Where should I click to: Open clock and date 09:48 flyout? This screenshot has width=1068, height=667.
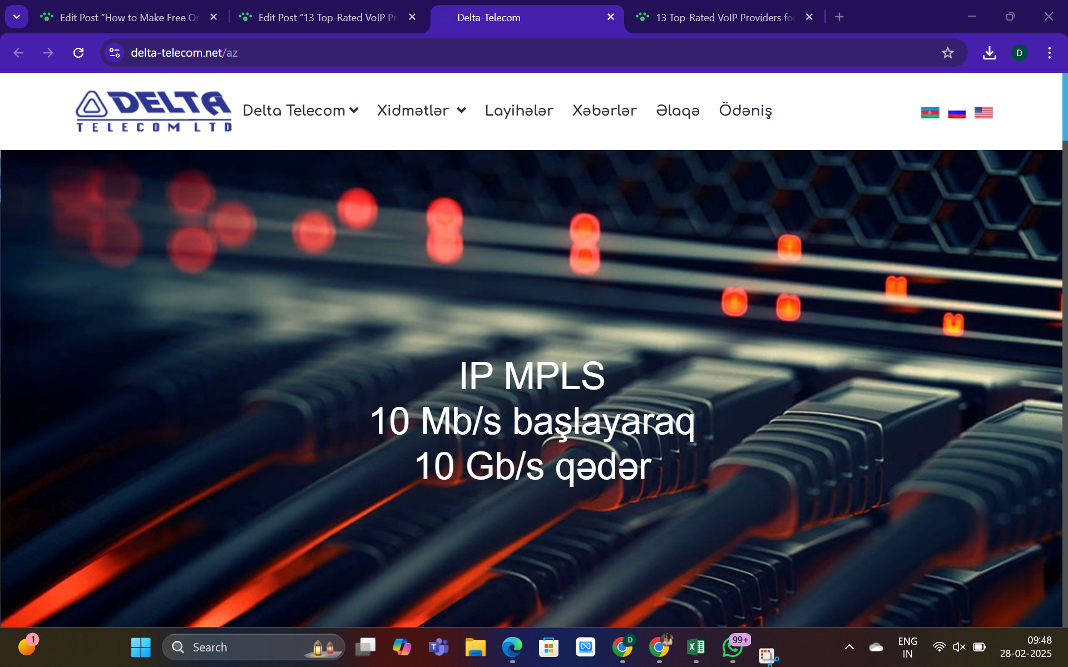[1026, 647]
